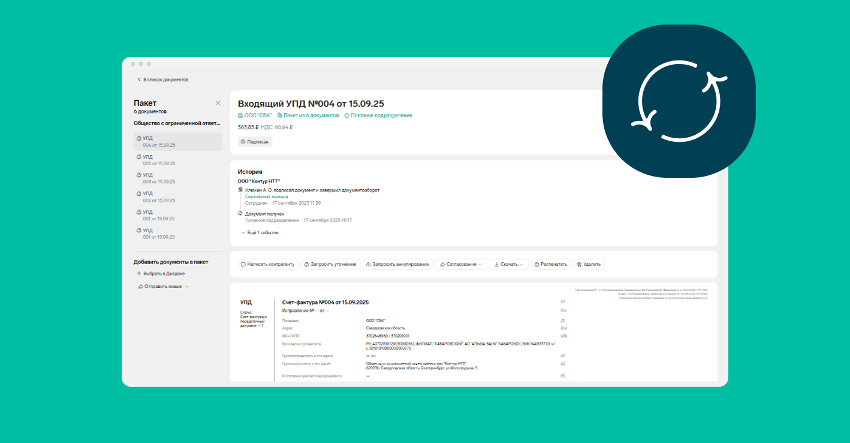Click Написать контрагенту message button
Viewport: 850px width, 443px height.
point(268,264)
